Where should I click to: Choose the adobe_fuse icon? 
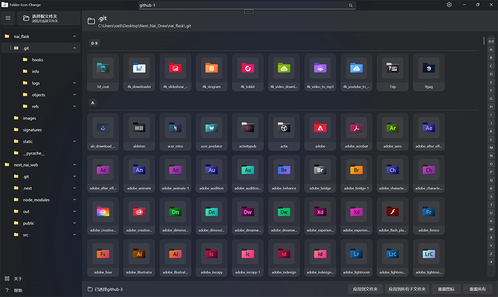click(103, 258)
